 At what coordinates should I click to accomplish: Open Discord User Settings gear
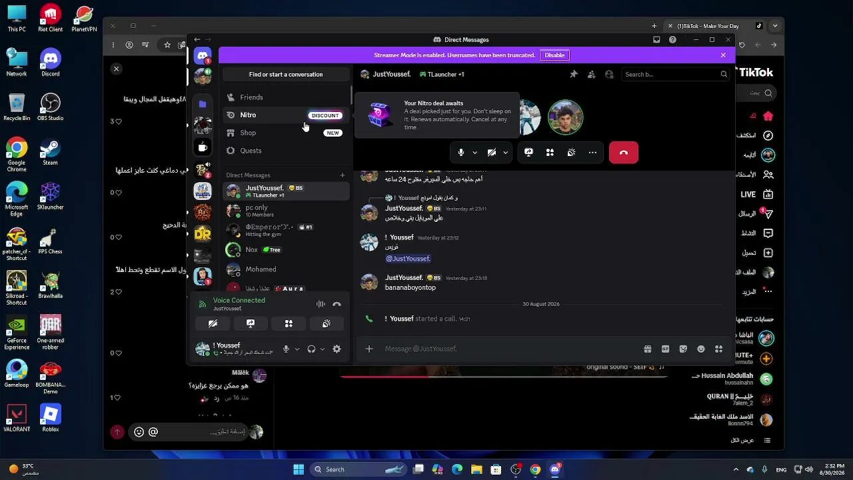click(337, 349)
